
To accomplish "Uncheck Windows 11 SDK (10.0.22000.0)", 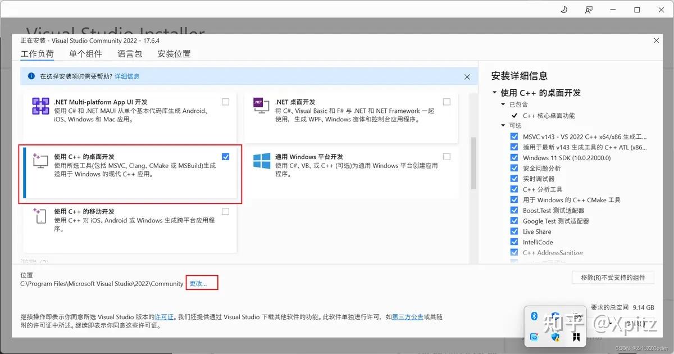I will point(514,157).
